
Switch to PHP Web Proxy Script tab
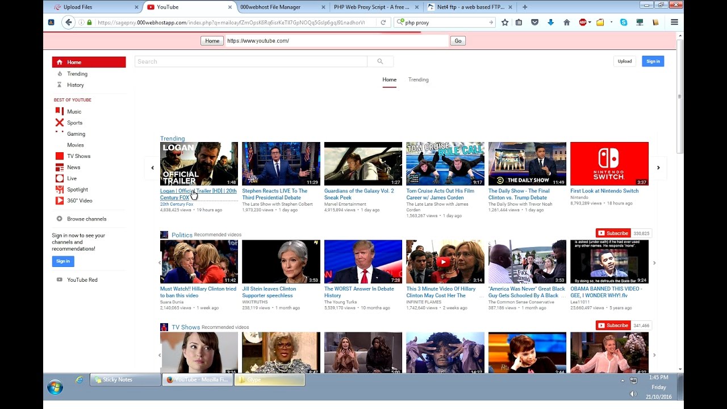tap(375, 7)
